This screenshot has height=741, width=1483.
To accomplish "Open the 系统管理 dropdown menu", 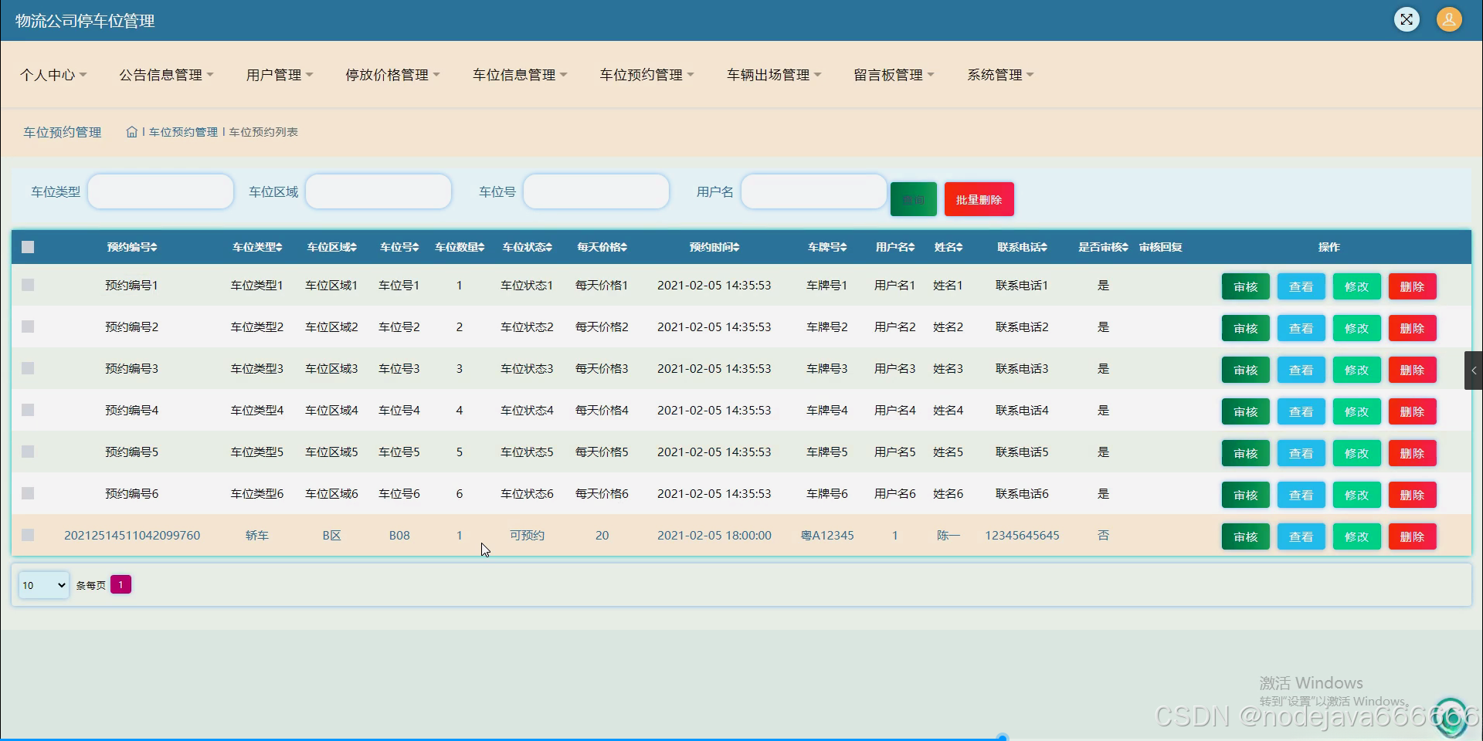I will point(1000,75).
